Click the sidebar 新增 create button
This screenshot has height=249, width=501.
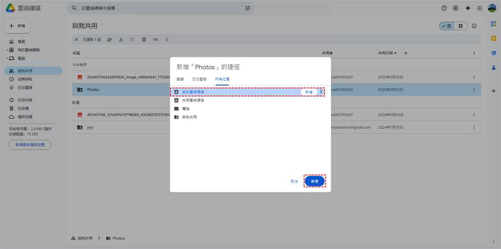coord(17,26)
